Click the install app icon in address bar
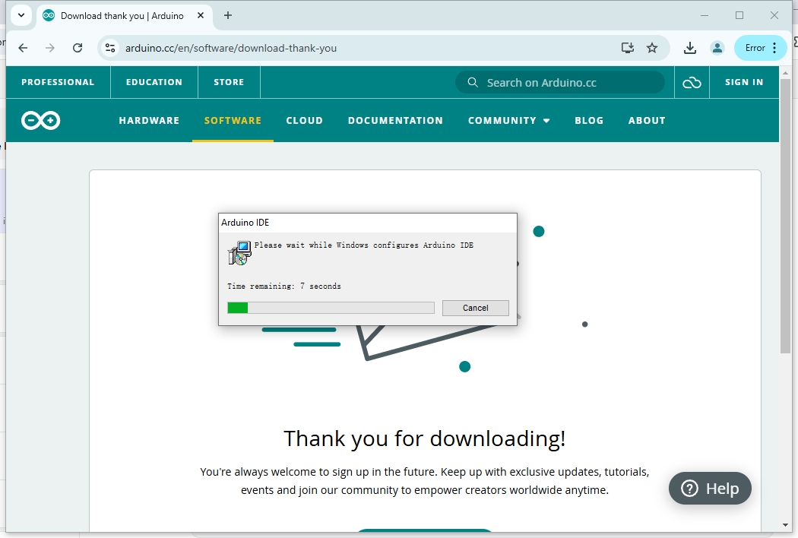Viewport: 798px width, 538px height. point(628,48)
